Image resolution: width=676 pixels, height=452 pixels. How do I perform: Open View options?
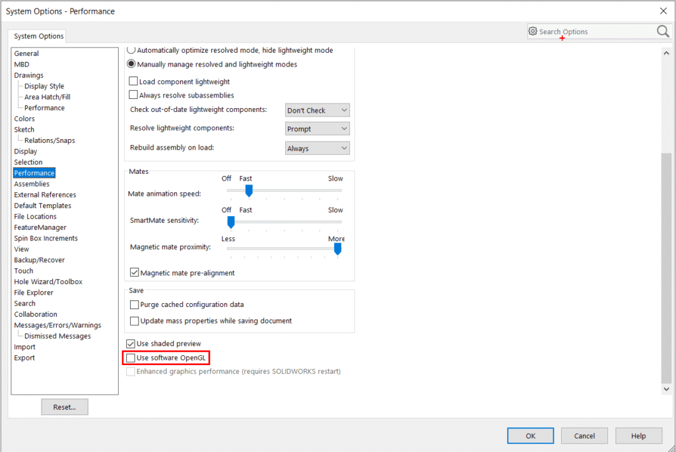tap(21, 249)
